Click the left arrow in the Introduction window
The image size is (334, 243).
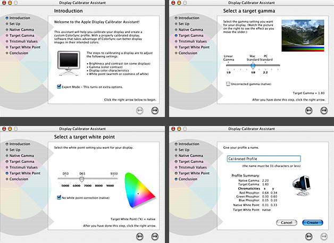point(140,110)
